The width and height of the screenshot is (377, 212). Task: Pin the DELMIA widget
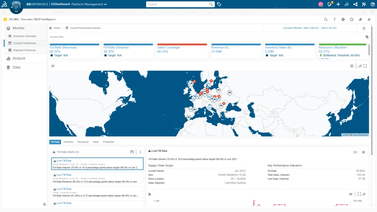tap(361, 20)
